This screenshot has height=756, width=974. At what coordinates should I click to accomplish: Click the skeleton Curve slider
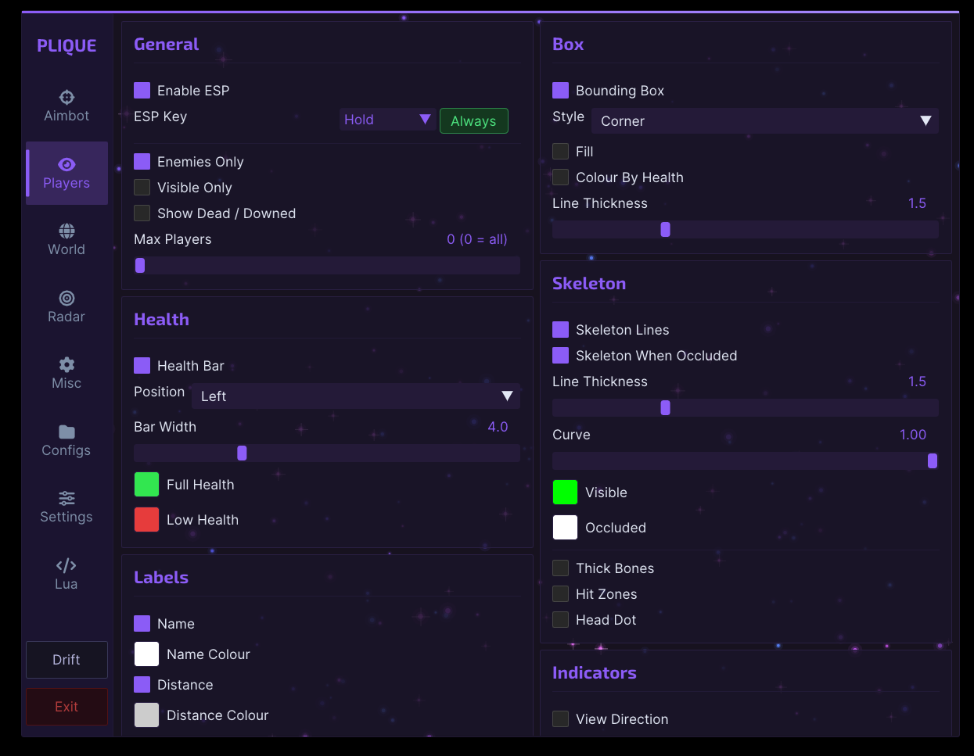(x=746, y=460)
